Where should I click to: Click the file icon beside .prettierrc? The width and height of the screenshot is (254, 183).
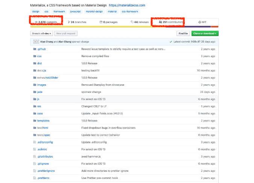pos(34,178)
